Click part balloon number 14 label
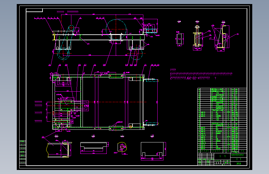The image size is (269, 174). [x=141, y=18]
